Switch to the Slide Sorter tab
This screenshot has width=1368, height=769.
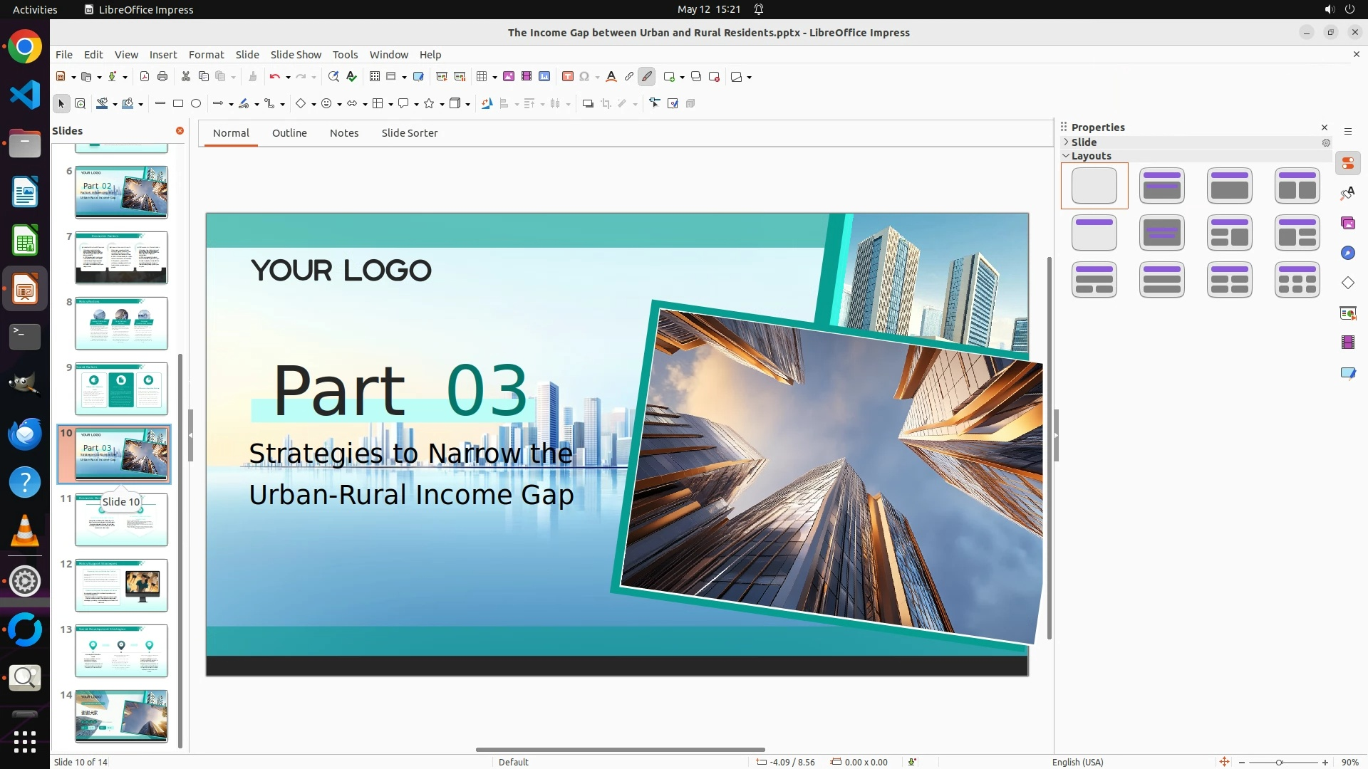409,133
